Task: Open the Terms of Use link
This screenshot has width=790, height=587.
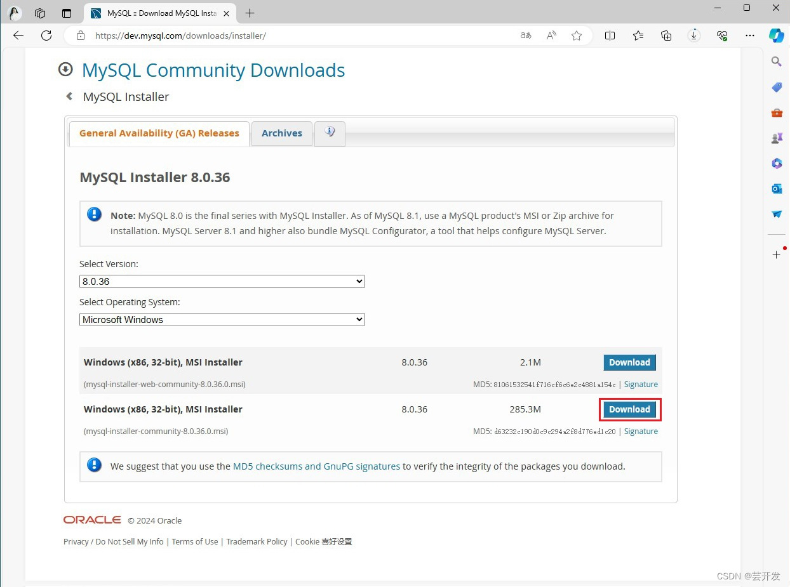Action: pyautogui.click(x=195, y=542)
